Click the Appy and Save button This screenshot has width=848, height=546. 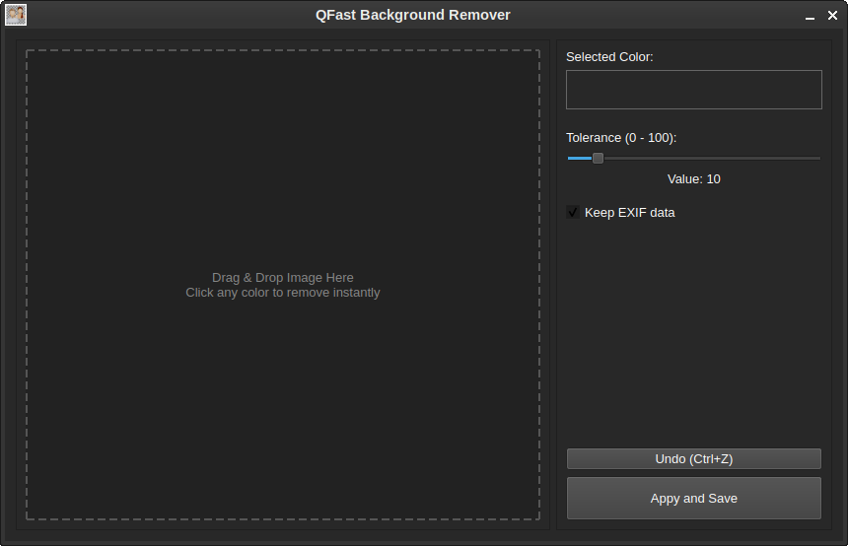(x=693, y=498)
